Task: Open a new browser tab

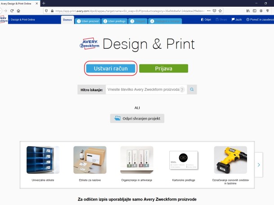Action: click(x=44, y=3)
